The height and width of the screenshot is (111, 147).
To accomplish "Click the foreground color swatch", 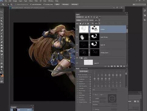I will (x=1, y=74).
